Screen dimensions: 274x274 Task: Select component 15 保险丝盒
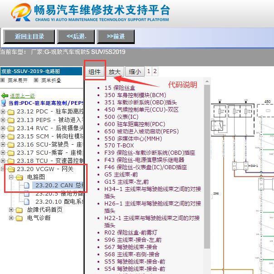tap(120, 88)
